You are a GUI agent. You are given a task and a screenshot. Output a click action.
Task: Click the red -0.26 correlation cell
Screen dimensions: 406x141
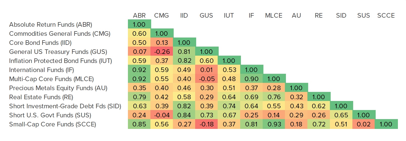tap(162, 52)
